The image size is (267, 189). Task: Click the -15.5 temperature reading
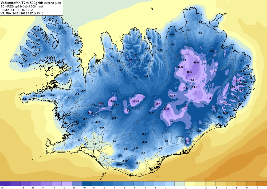pos(189,72)
